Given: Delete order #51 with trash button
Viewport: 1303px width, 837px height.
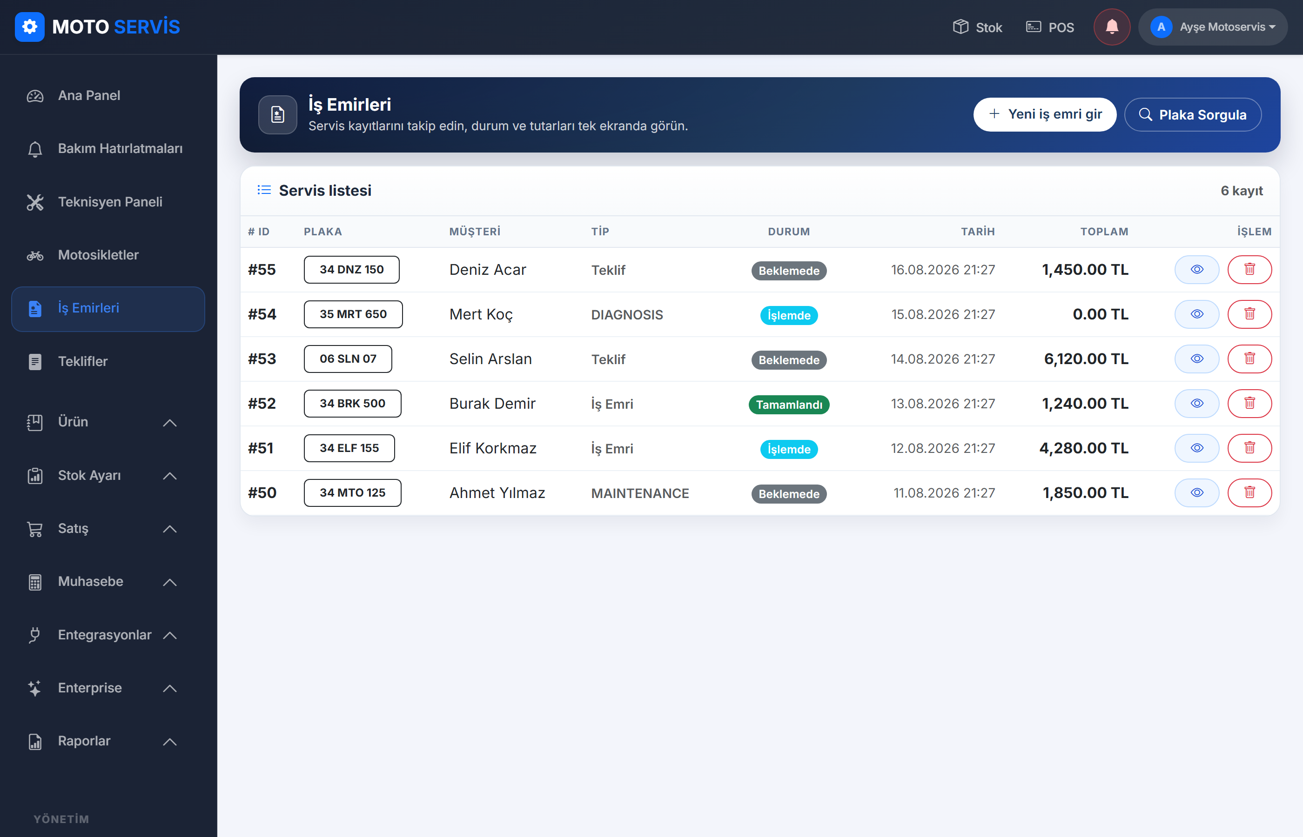Looking at the screenshot, I should click(x=1249, y=448).
